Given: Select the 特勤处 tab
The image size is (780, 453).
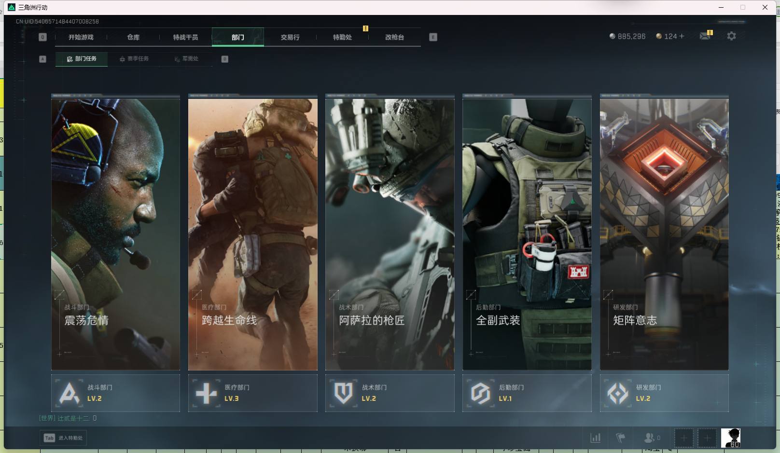Looking at the screenshot, I should click(342, 37).
